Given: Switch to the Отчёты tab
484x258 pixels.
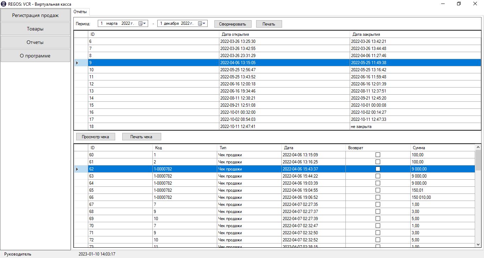Looking at the screenshot, I should tap(80, 12).
